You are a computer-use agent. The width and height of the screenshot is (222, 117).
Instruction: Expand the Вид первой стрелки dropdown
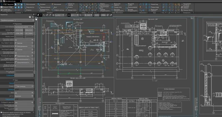click(24, 43)
